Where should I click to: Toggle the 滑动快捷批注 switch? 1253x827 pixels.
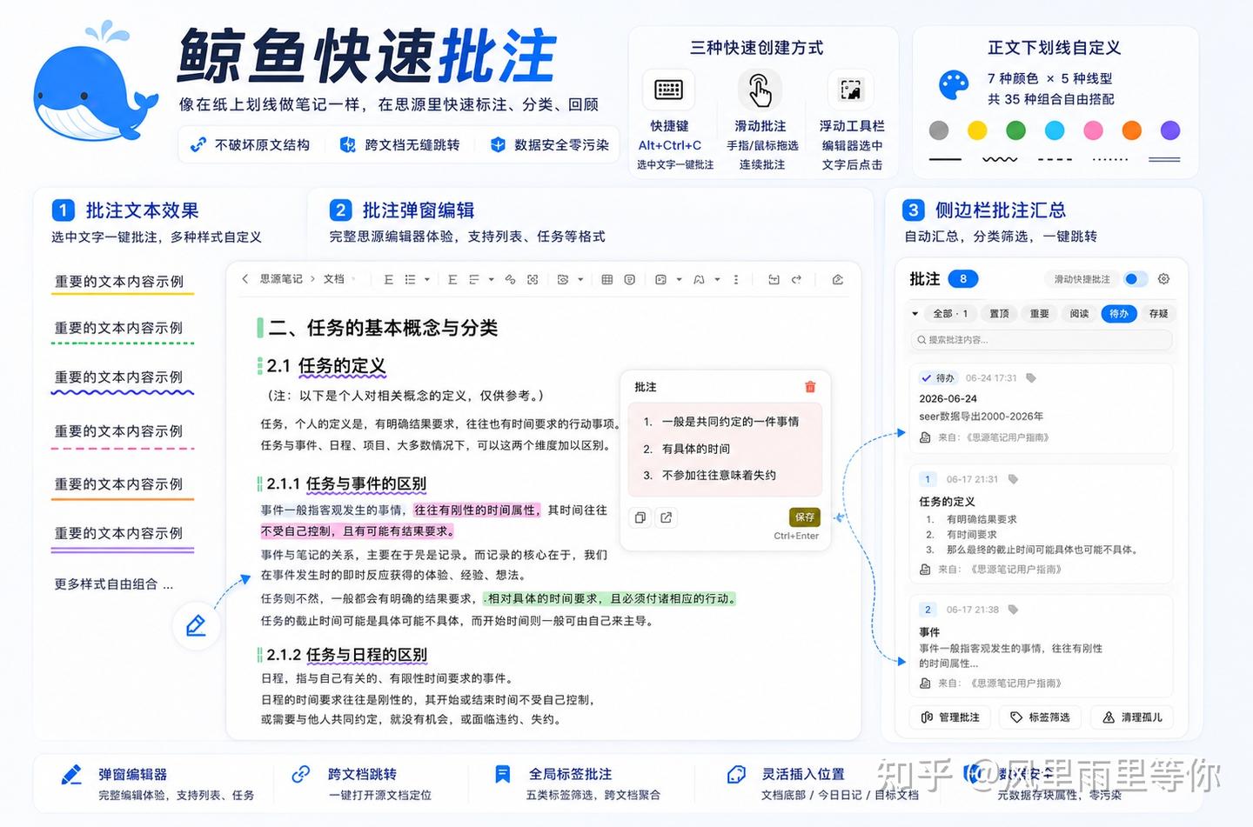1136,279
